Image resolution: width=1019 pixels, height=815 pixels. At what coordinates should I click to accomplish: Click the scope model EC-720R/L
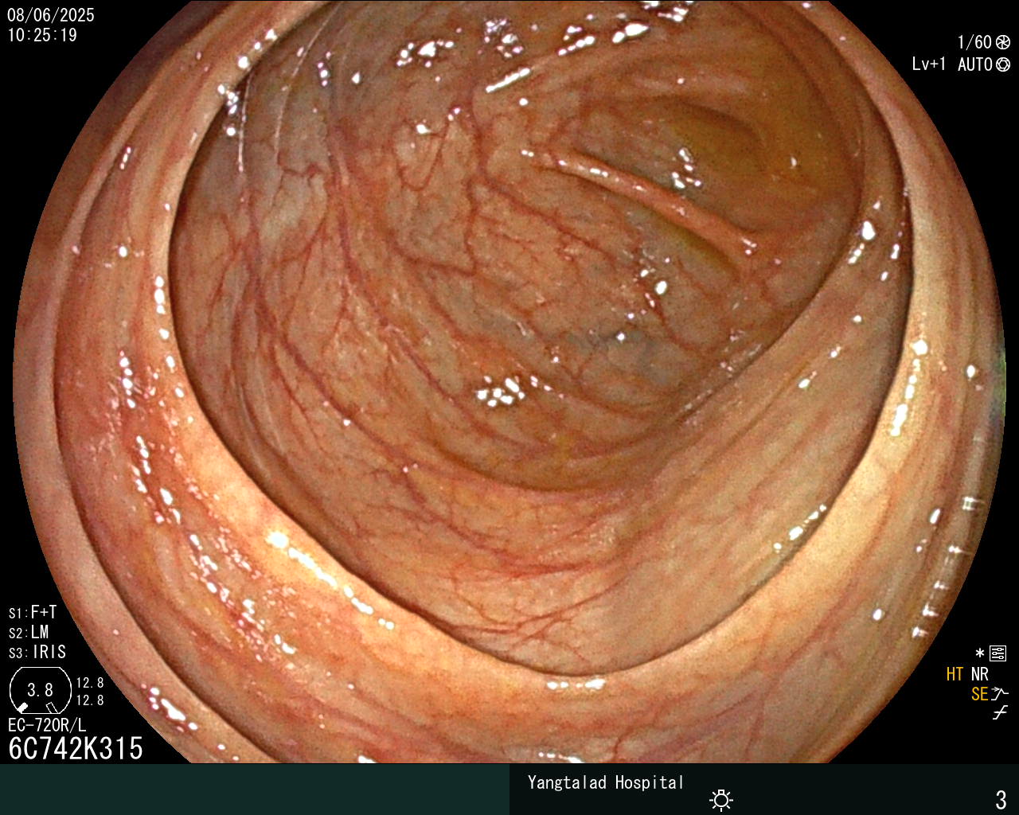pyautogui.click(x=47, y=725)
